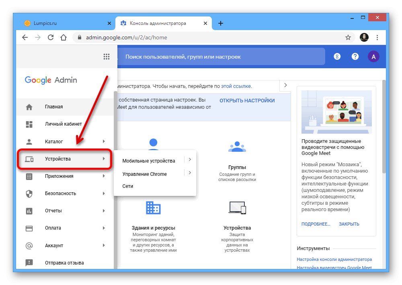This screenshot has width=402, height=285.
Task: Click the Группы card icon
Action: click(237, 147)
